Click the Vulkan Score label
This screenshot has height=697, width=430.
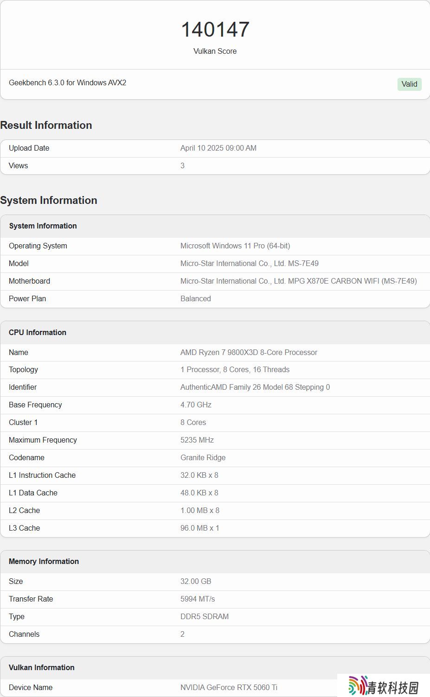click(x=215, y=51)
